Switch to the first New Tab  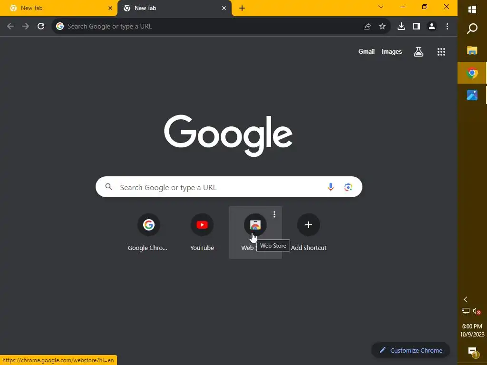(58, 8)
